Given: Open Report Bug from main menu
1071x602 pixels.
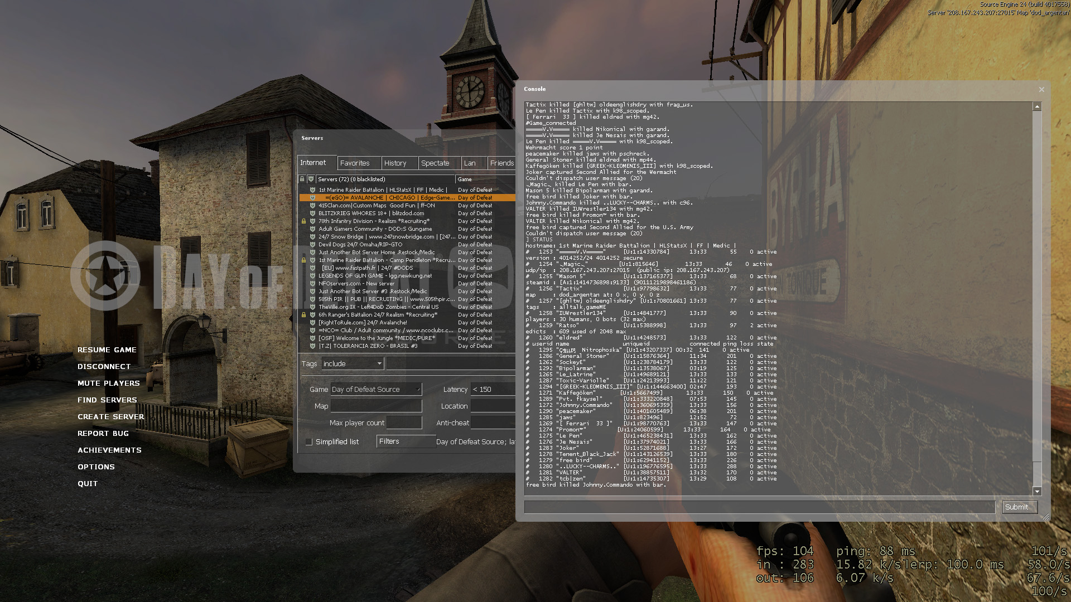Looking at the screenshot, I should [x=103, y=434].
